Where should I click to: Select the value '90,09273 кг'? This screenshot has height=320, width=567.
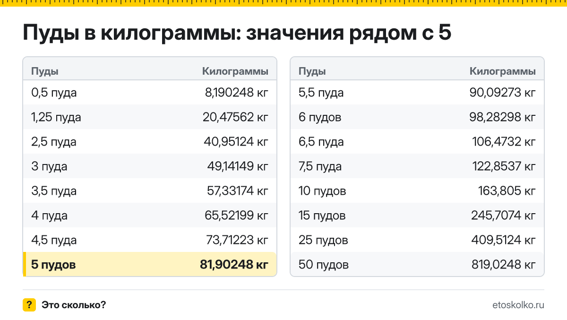coord(503,93)
